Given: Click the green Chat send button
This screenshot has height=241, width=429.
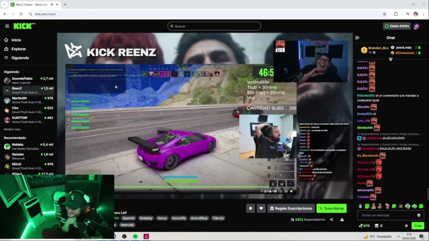Looking at the screenshot, I should (x=418, y=226).
